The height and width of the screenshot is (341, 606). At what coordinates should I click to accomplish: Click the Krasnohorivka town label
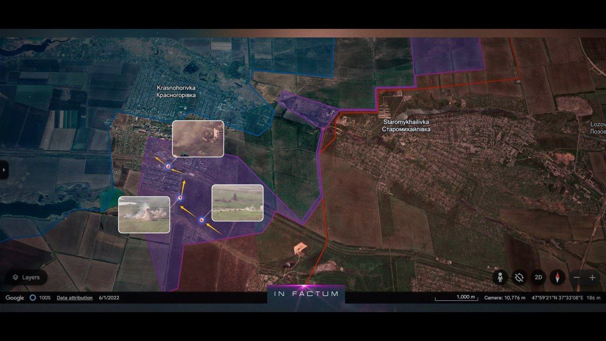[176, 91]
